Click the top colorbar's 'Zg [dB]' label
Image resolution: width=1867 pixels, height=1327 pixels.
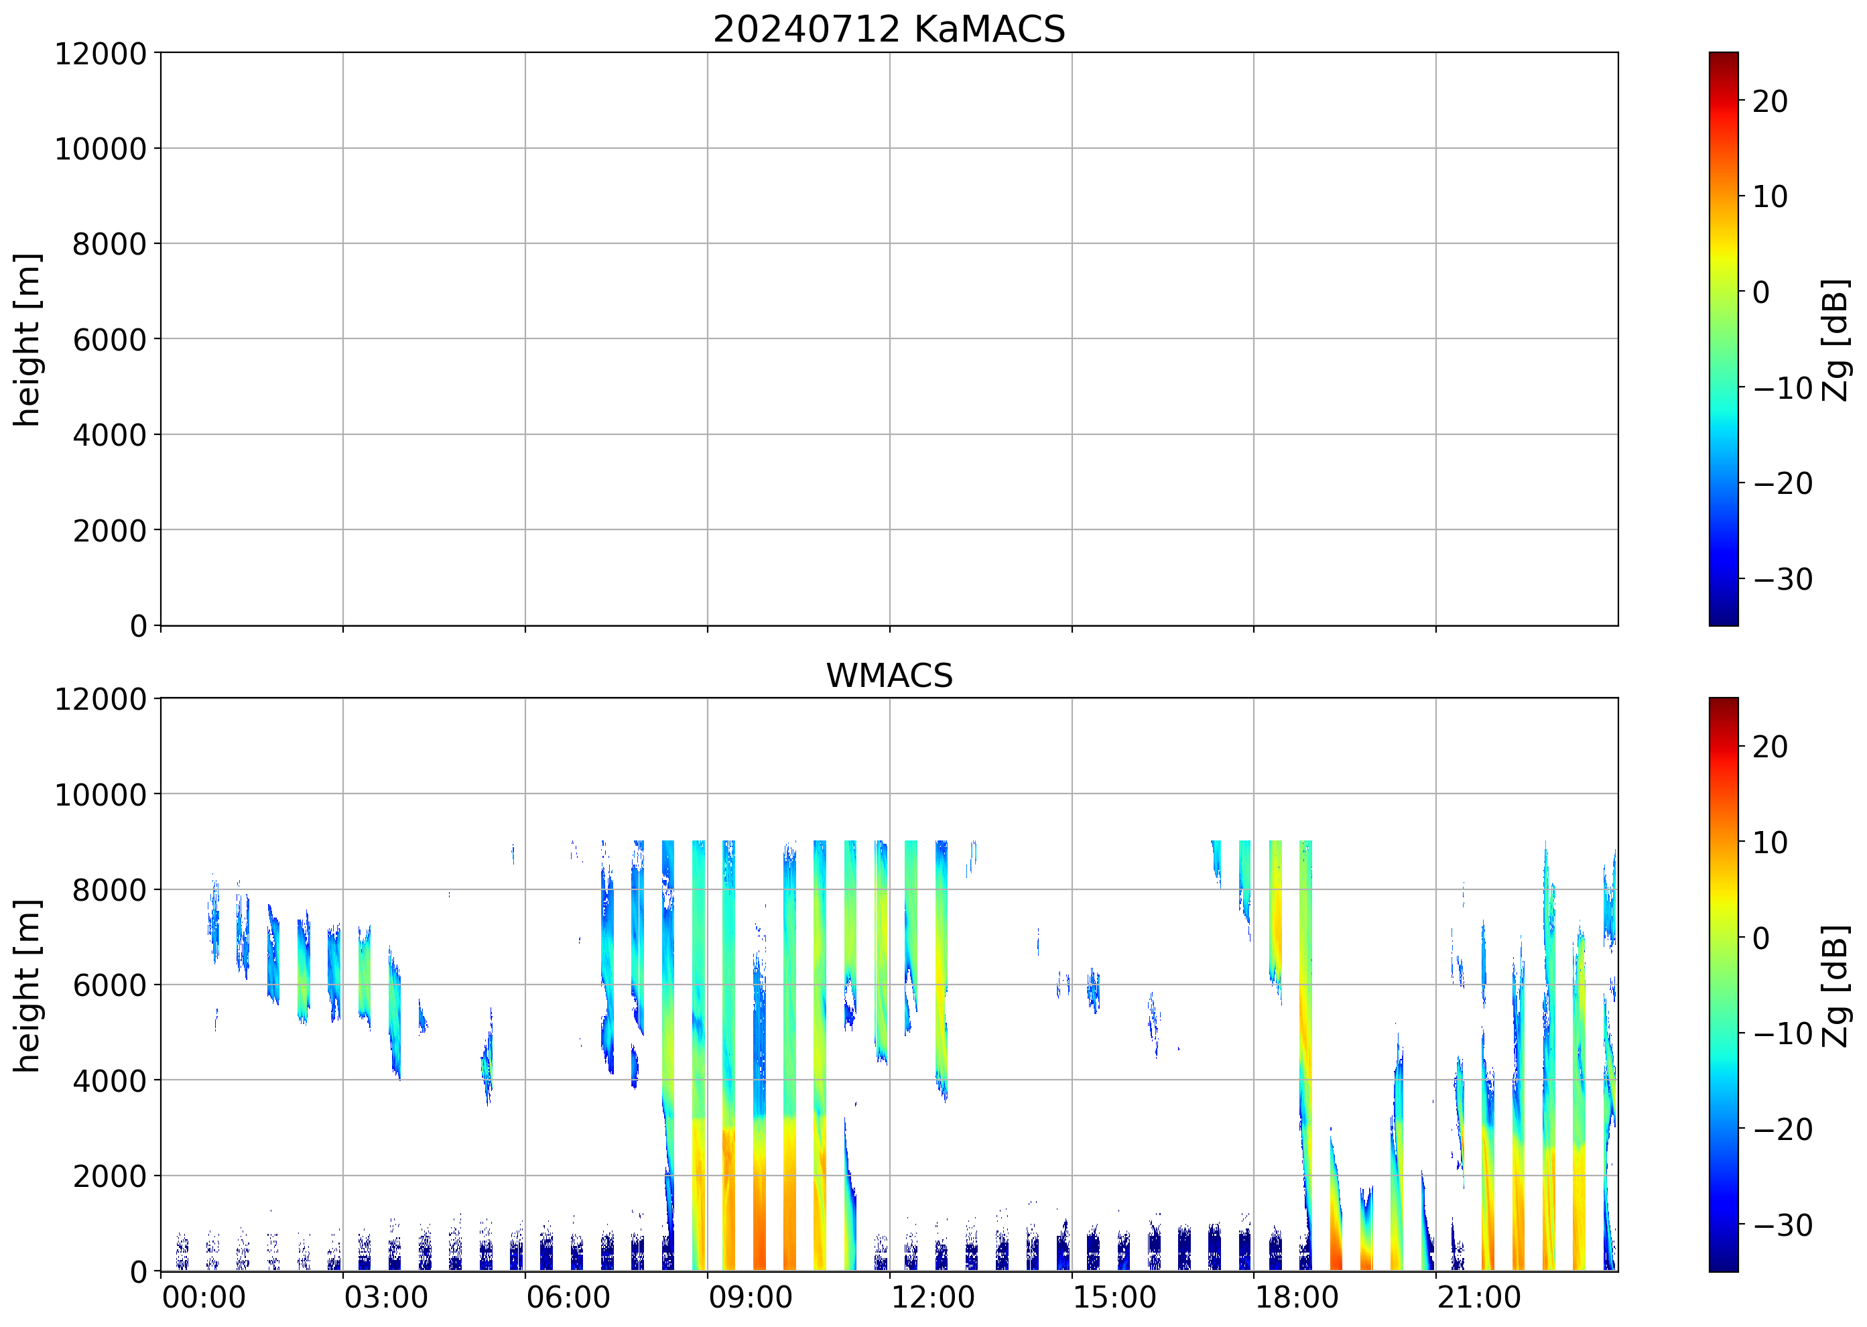pos(1835,339)
